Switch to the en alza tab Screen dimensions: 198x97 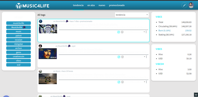(91, 5)
